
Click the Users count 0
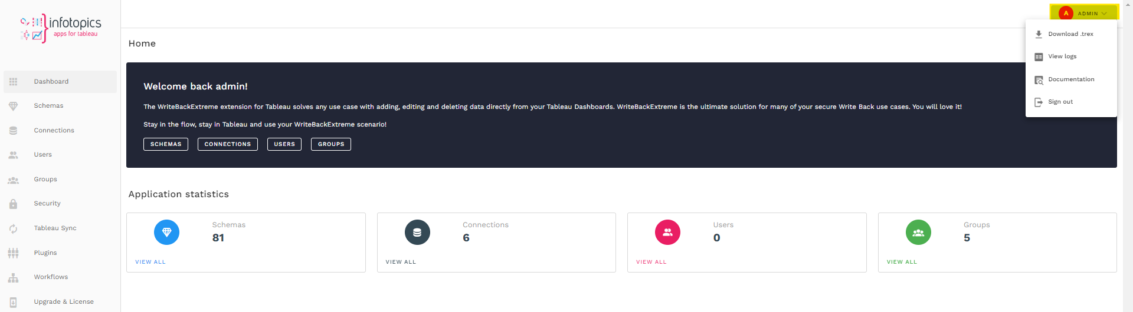717,238
